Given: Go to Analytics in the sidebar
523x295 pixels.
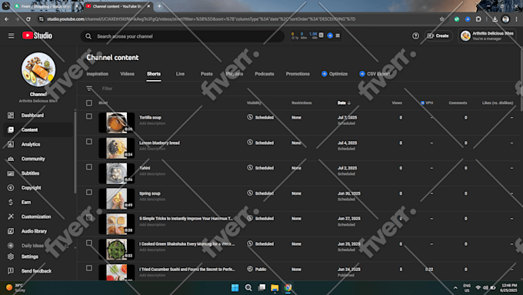Looking at the screenshot, I should [30, 144].
